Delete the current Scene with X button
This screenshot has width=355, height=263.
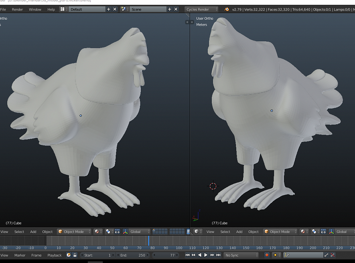point(176,9)
